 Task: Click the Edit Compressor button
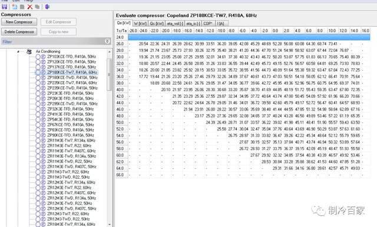pyautogui.click(x=58, y=22)
